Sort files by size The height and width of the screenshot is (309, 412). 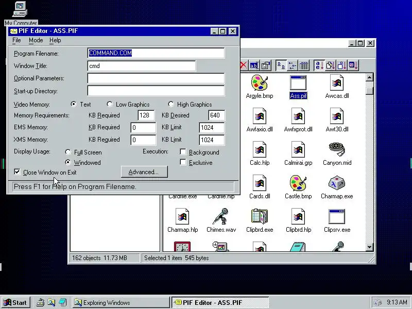point(342,65)
